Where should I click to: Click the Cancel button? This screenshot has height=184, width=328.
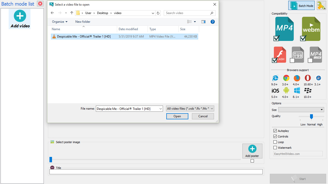(x=203, y=116)
